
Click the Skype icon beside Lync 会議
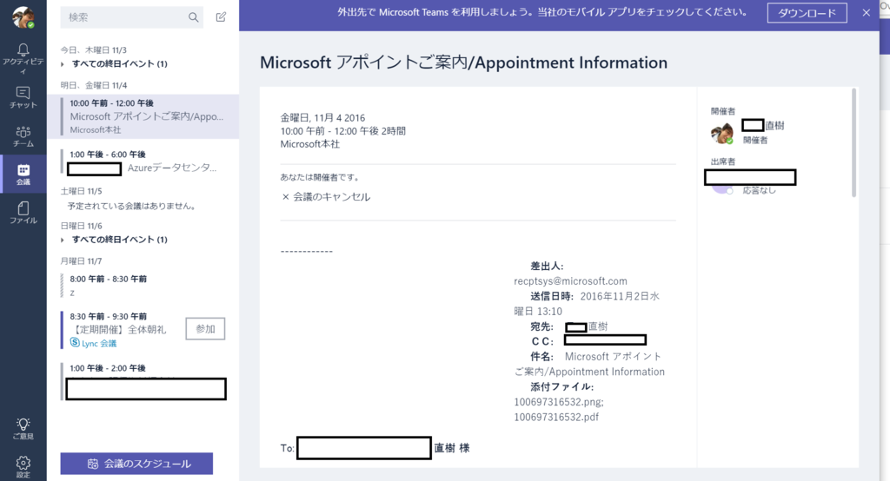tap(75, 343)
